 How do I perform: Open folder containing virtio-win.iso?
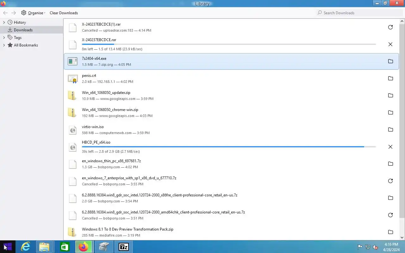point(390,130)
